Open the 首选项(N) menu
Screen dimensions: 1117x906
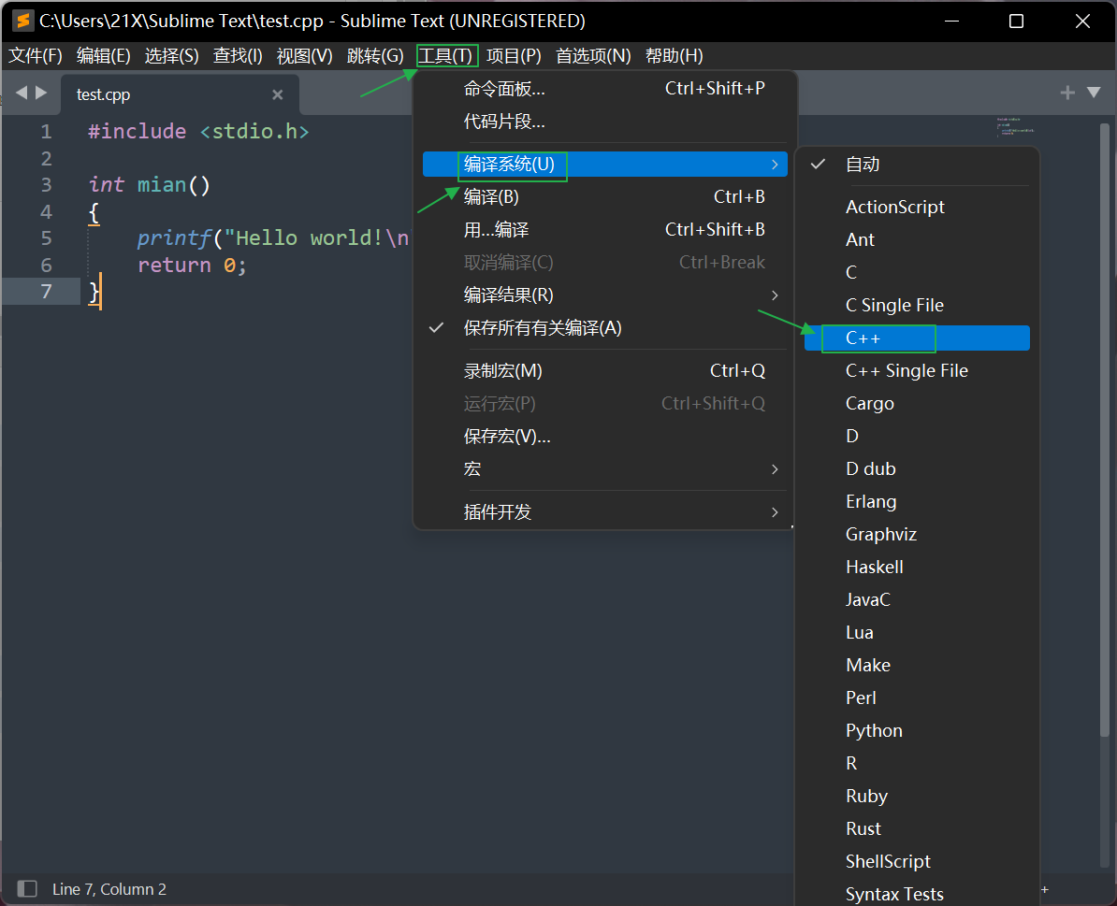point(593,55)
